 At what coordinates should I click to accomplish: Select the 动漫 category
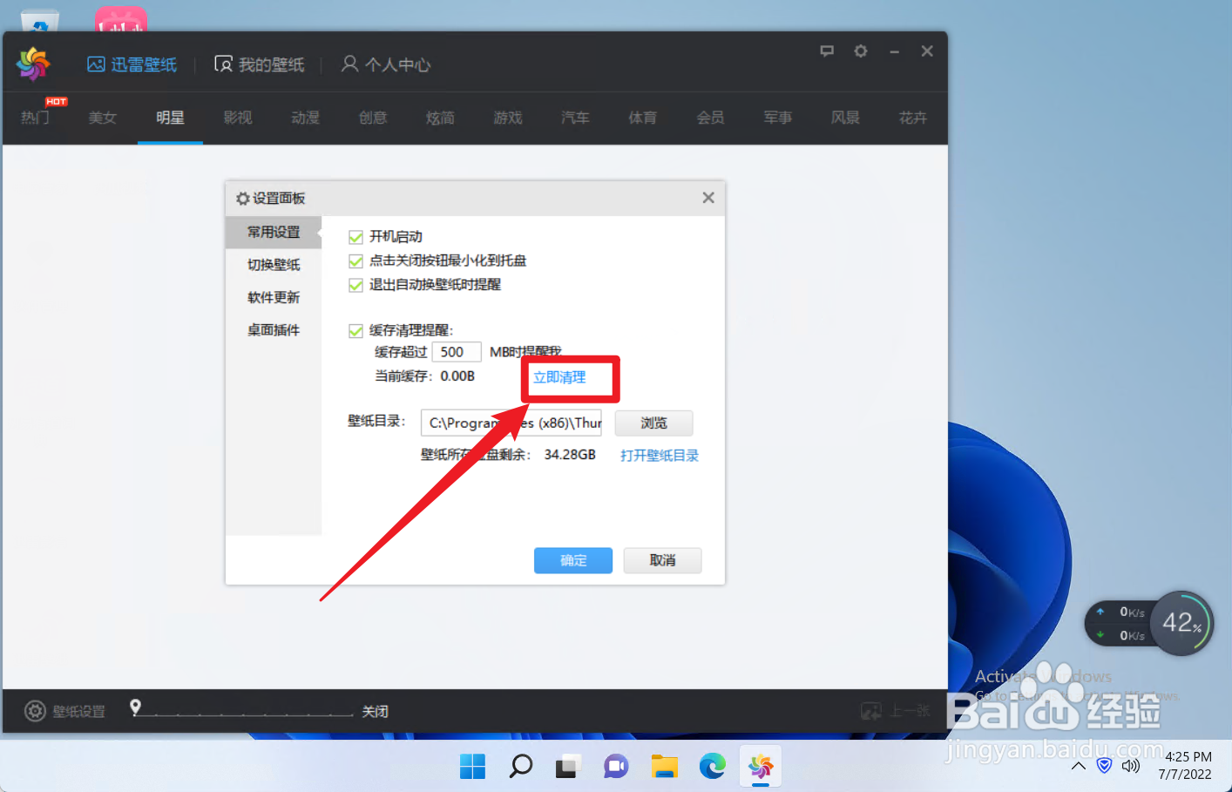tap(305, 118)
